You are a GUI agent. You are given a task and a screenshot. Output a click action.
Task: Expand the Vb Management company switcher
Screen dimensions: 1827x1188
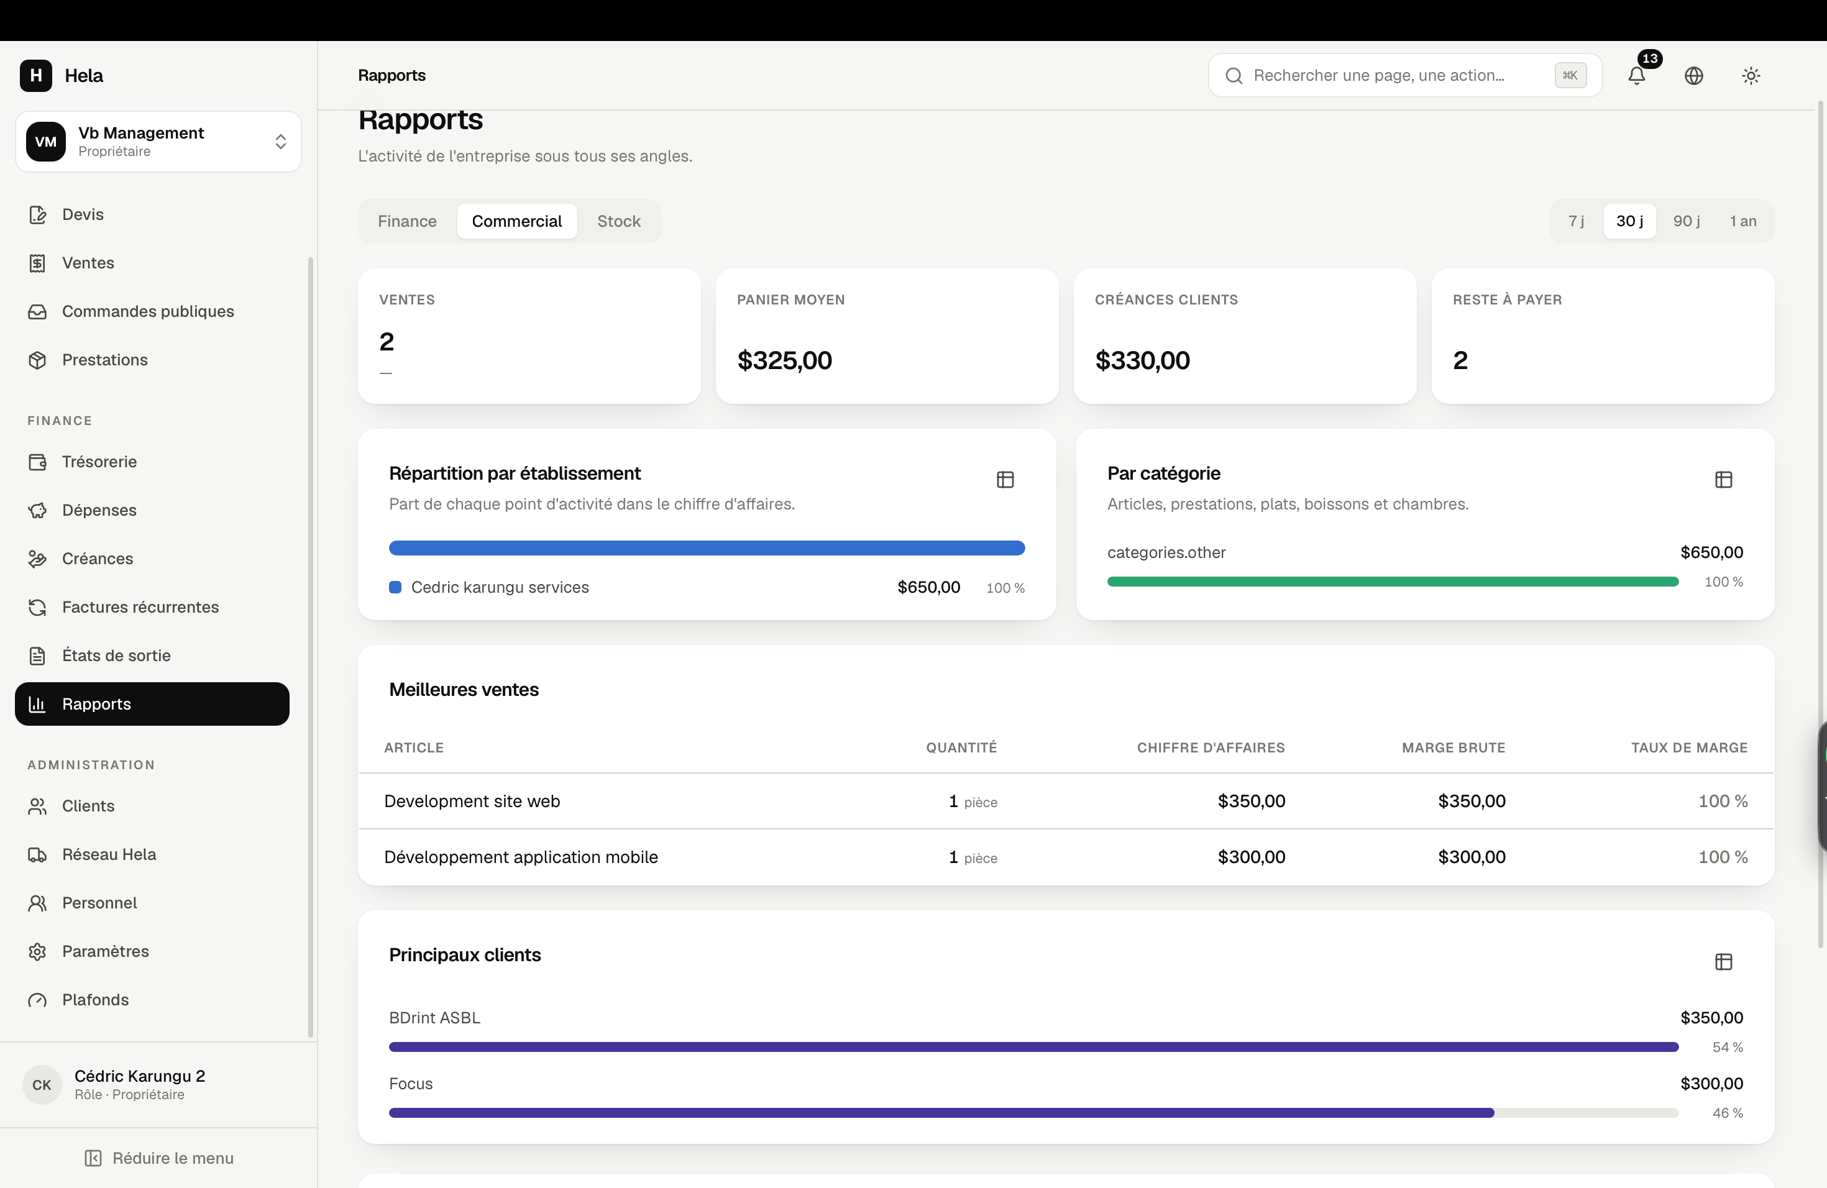[x=158, y=141]
